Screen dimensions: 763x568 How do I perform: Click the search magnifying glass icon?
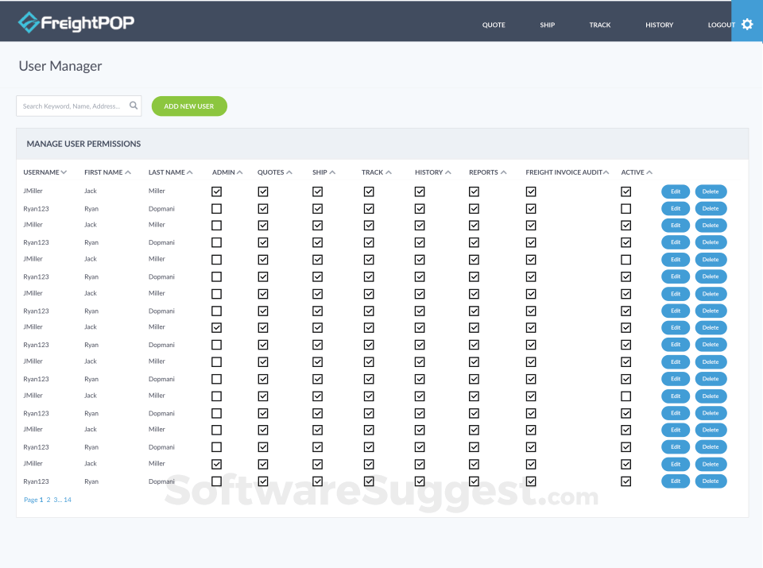[x=134, y=105]
